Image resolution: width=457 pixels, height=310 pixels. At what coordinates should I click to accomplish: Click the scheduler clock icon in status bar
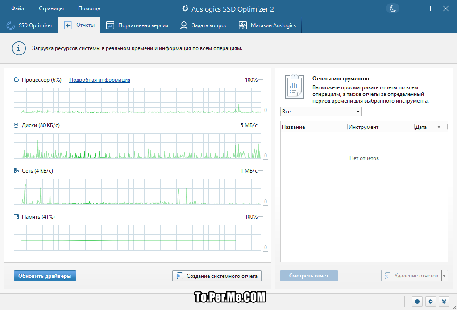[x=417, y=301]
